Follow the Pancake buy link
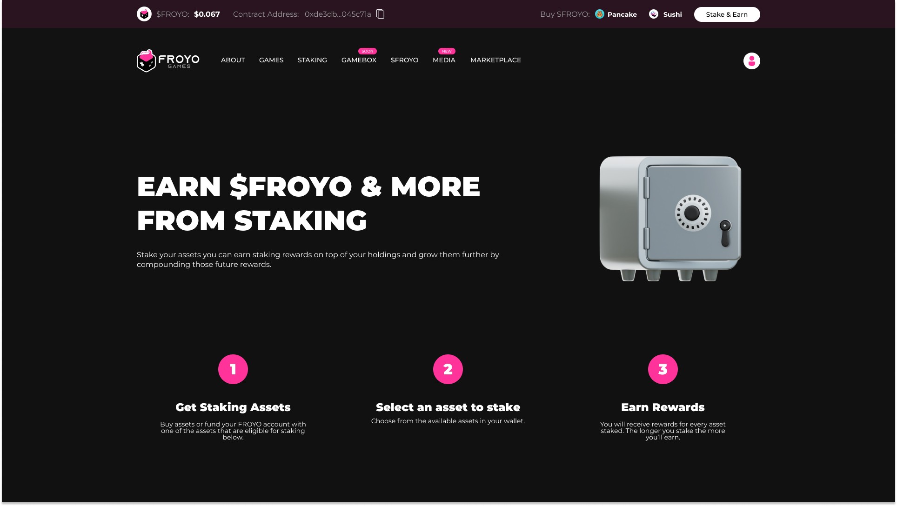 pyautogui.click(x=622, y=14)
